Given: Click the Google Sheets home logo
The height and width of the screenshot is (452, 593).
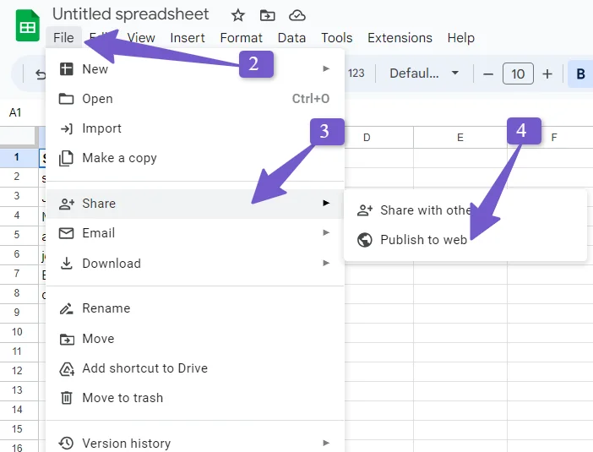Looking at the screenshot, I should [x=28, y=25].
